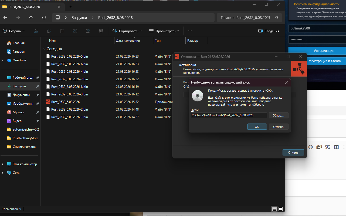The width and height of the screenshot is (346, 216).
Task: Expand the Этот компьютер tree node
Action: pos(2,164)
